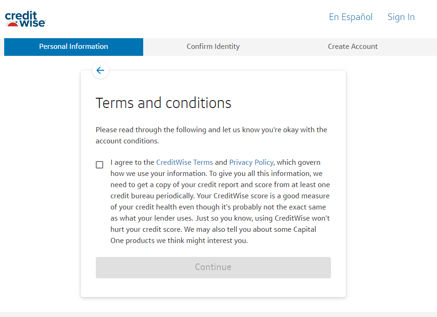Go back using the left arrow icon
Screen dimensions: 437x317
(x=100, y=70)
